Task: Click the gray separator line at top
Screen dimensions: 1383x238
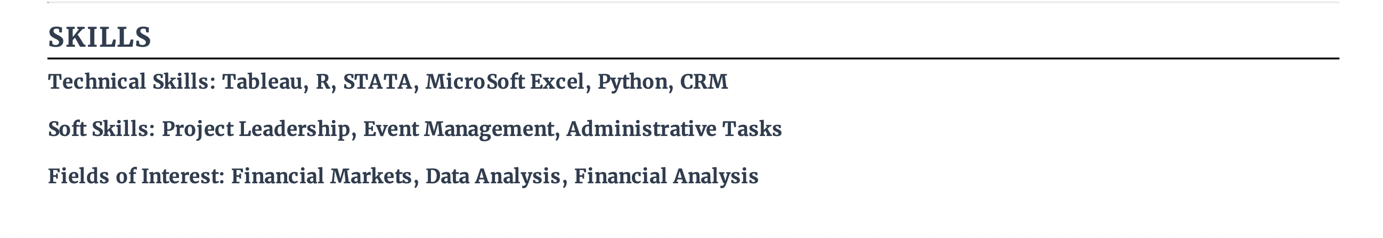Action: [693, 2]
